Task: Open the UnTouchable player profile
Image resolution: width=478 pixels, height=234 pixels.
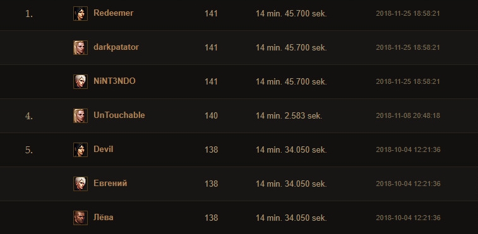Action: coord(119,115)
